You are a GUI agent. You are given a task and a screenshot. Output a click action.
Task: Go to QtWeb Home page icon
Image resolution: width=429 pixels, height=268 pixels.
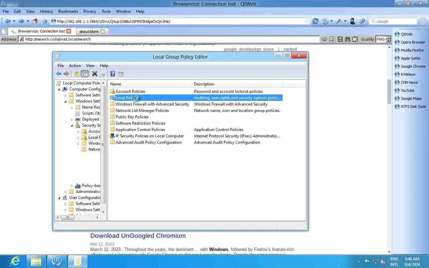pos(35,21)
